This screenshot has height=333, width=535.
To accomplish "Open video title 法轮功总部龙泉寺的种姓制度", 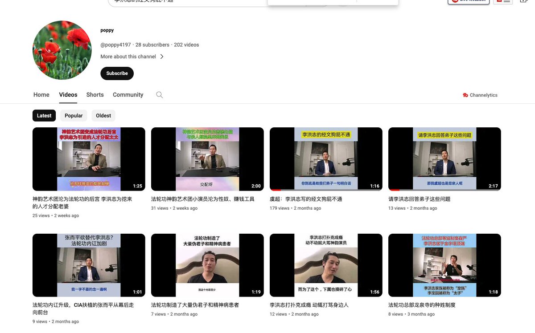I will 422,305.
